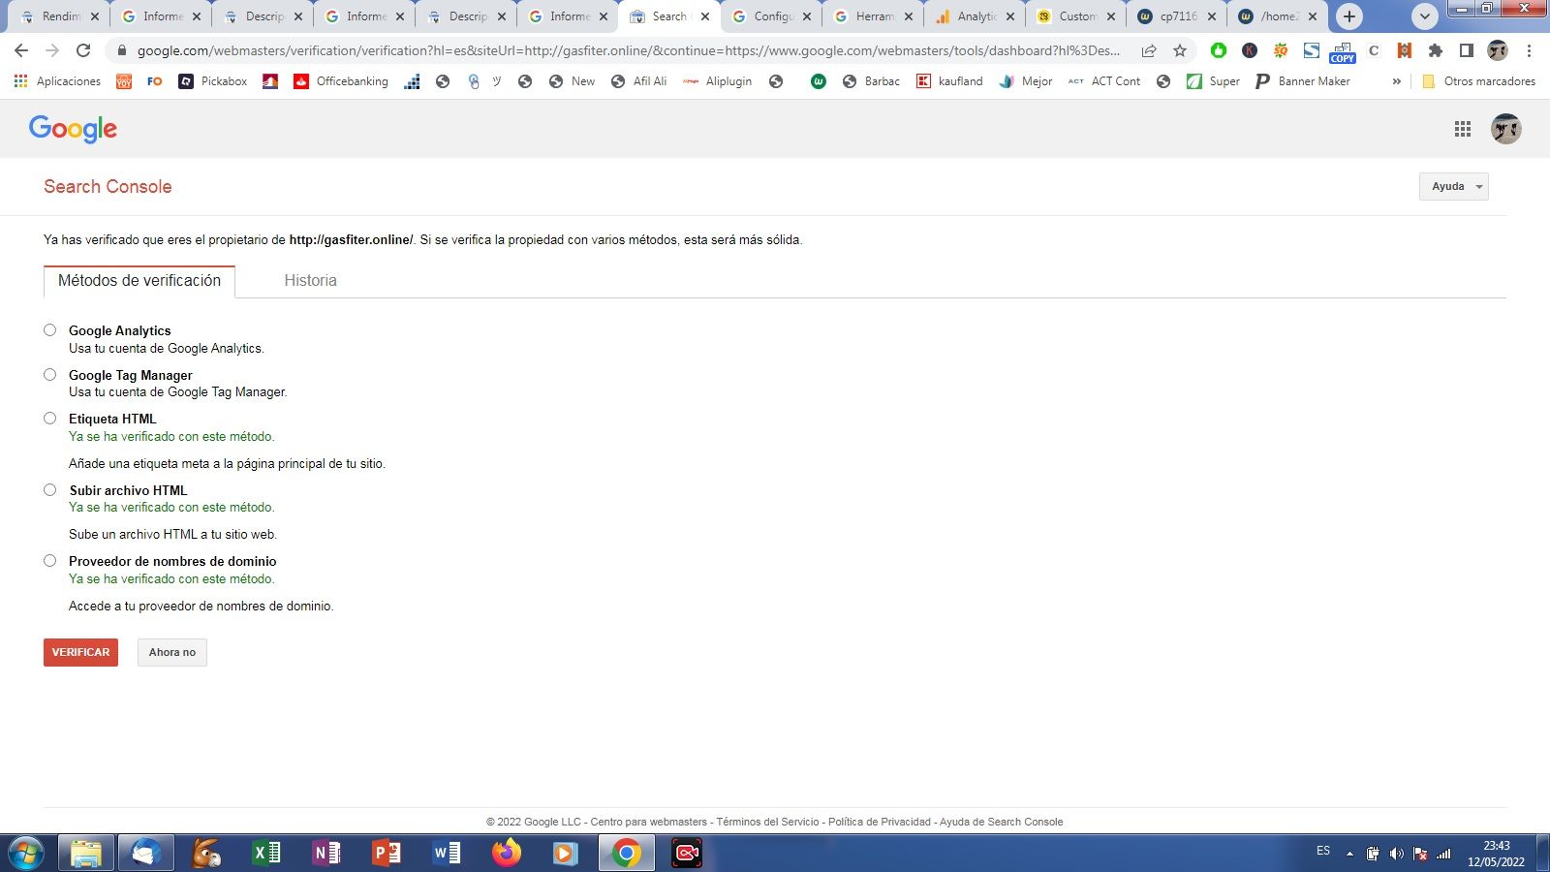This screenshot has height=872, width=1550.
Task: Expand the Ayuda dropdown
Action: (x=1453, y=186)
